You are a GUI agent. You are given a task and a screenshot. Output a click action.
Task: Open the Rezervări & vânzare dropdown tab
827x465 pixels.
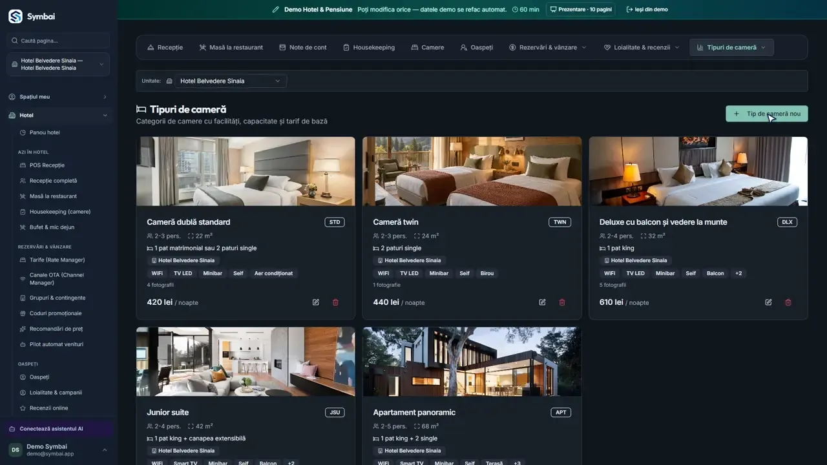tap(548, 48)
